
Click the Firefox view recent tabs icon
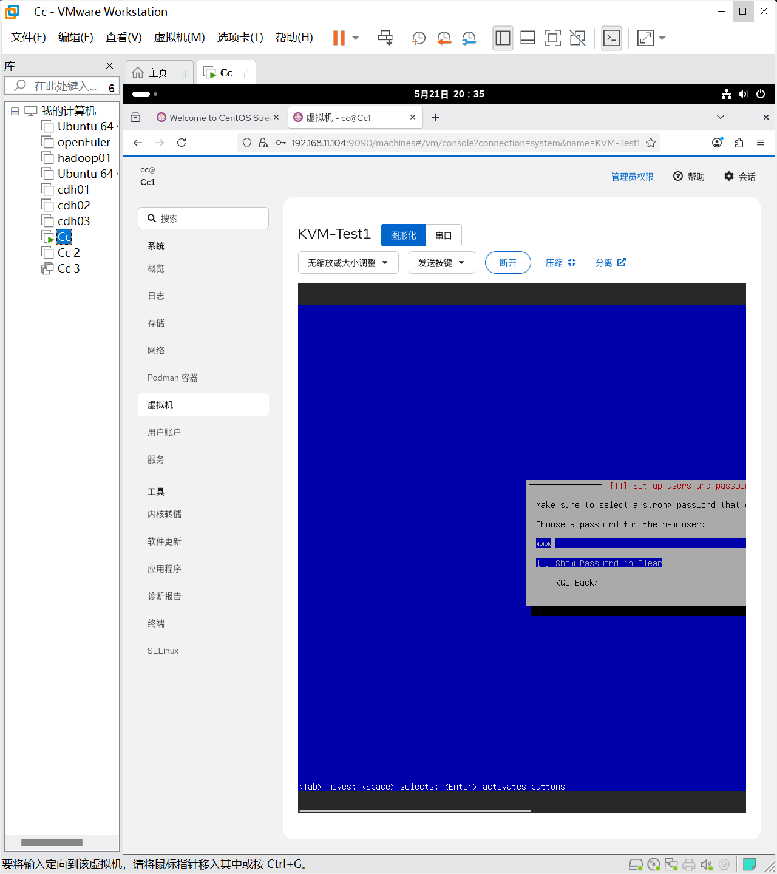click(135, 117)
